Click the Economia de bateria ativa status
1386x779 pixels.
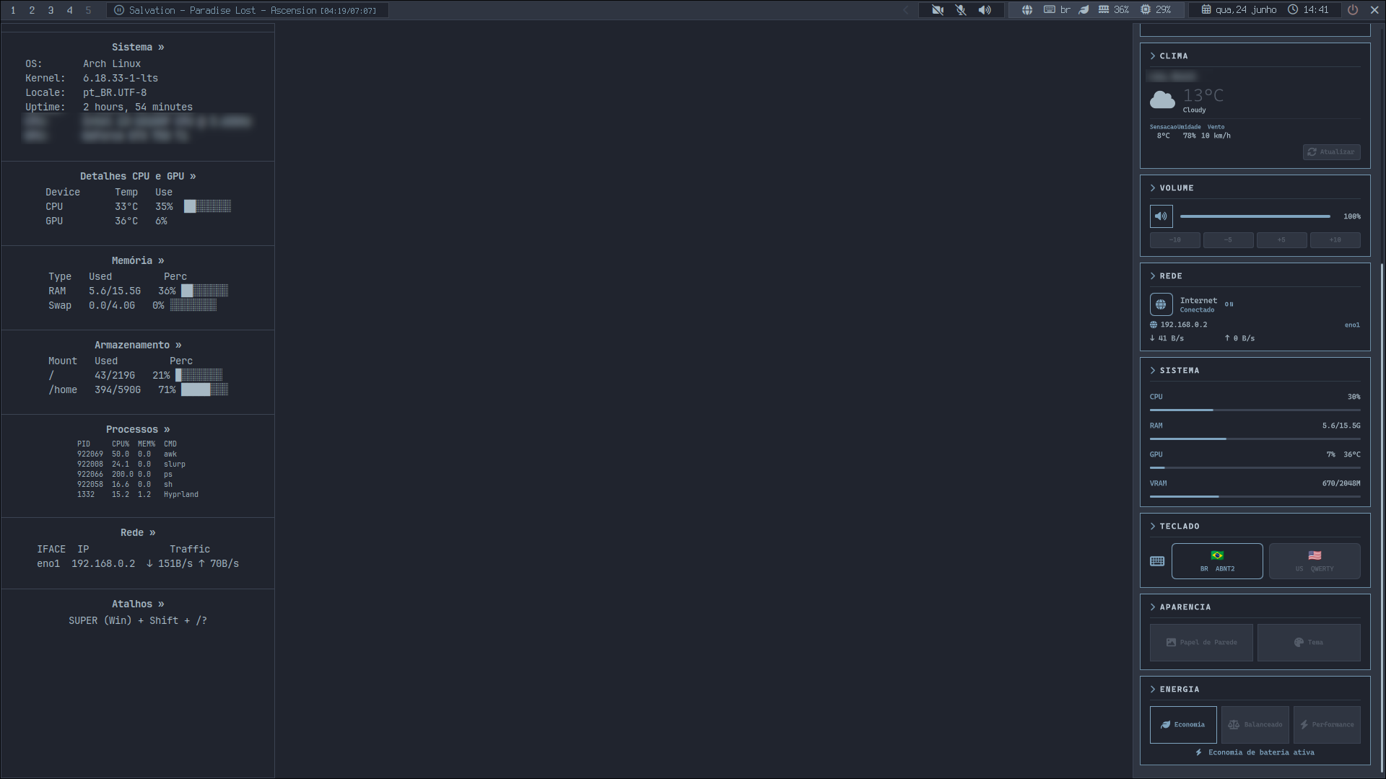[1255, 752]
